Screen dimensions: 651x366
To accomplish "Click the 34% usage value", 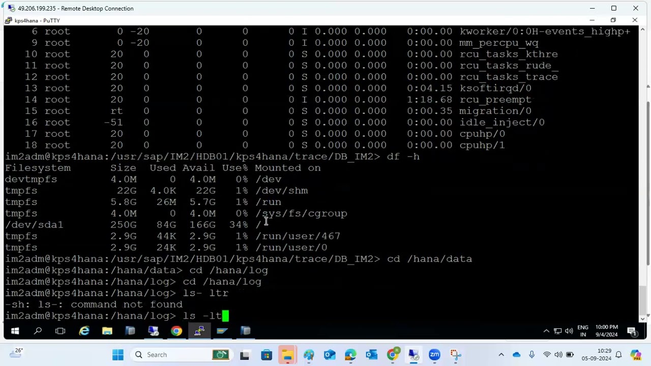I will (238, 225).
